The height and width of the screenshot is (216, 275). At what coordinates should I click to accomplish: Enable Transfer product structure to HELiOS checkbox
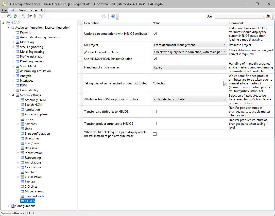click(155, 124)
